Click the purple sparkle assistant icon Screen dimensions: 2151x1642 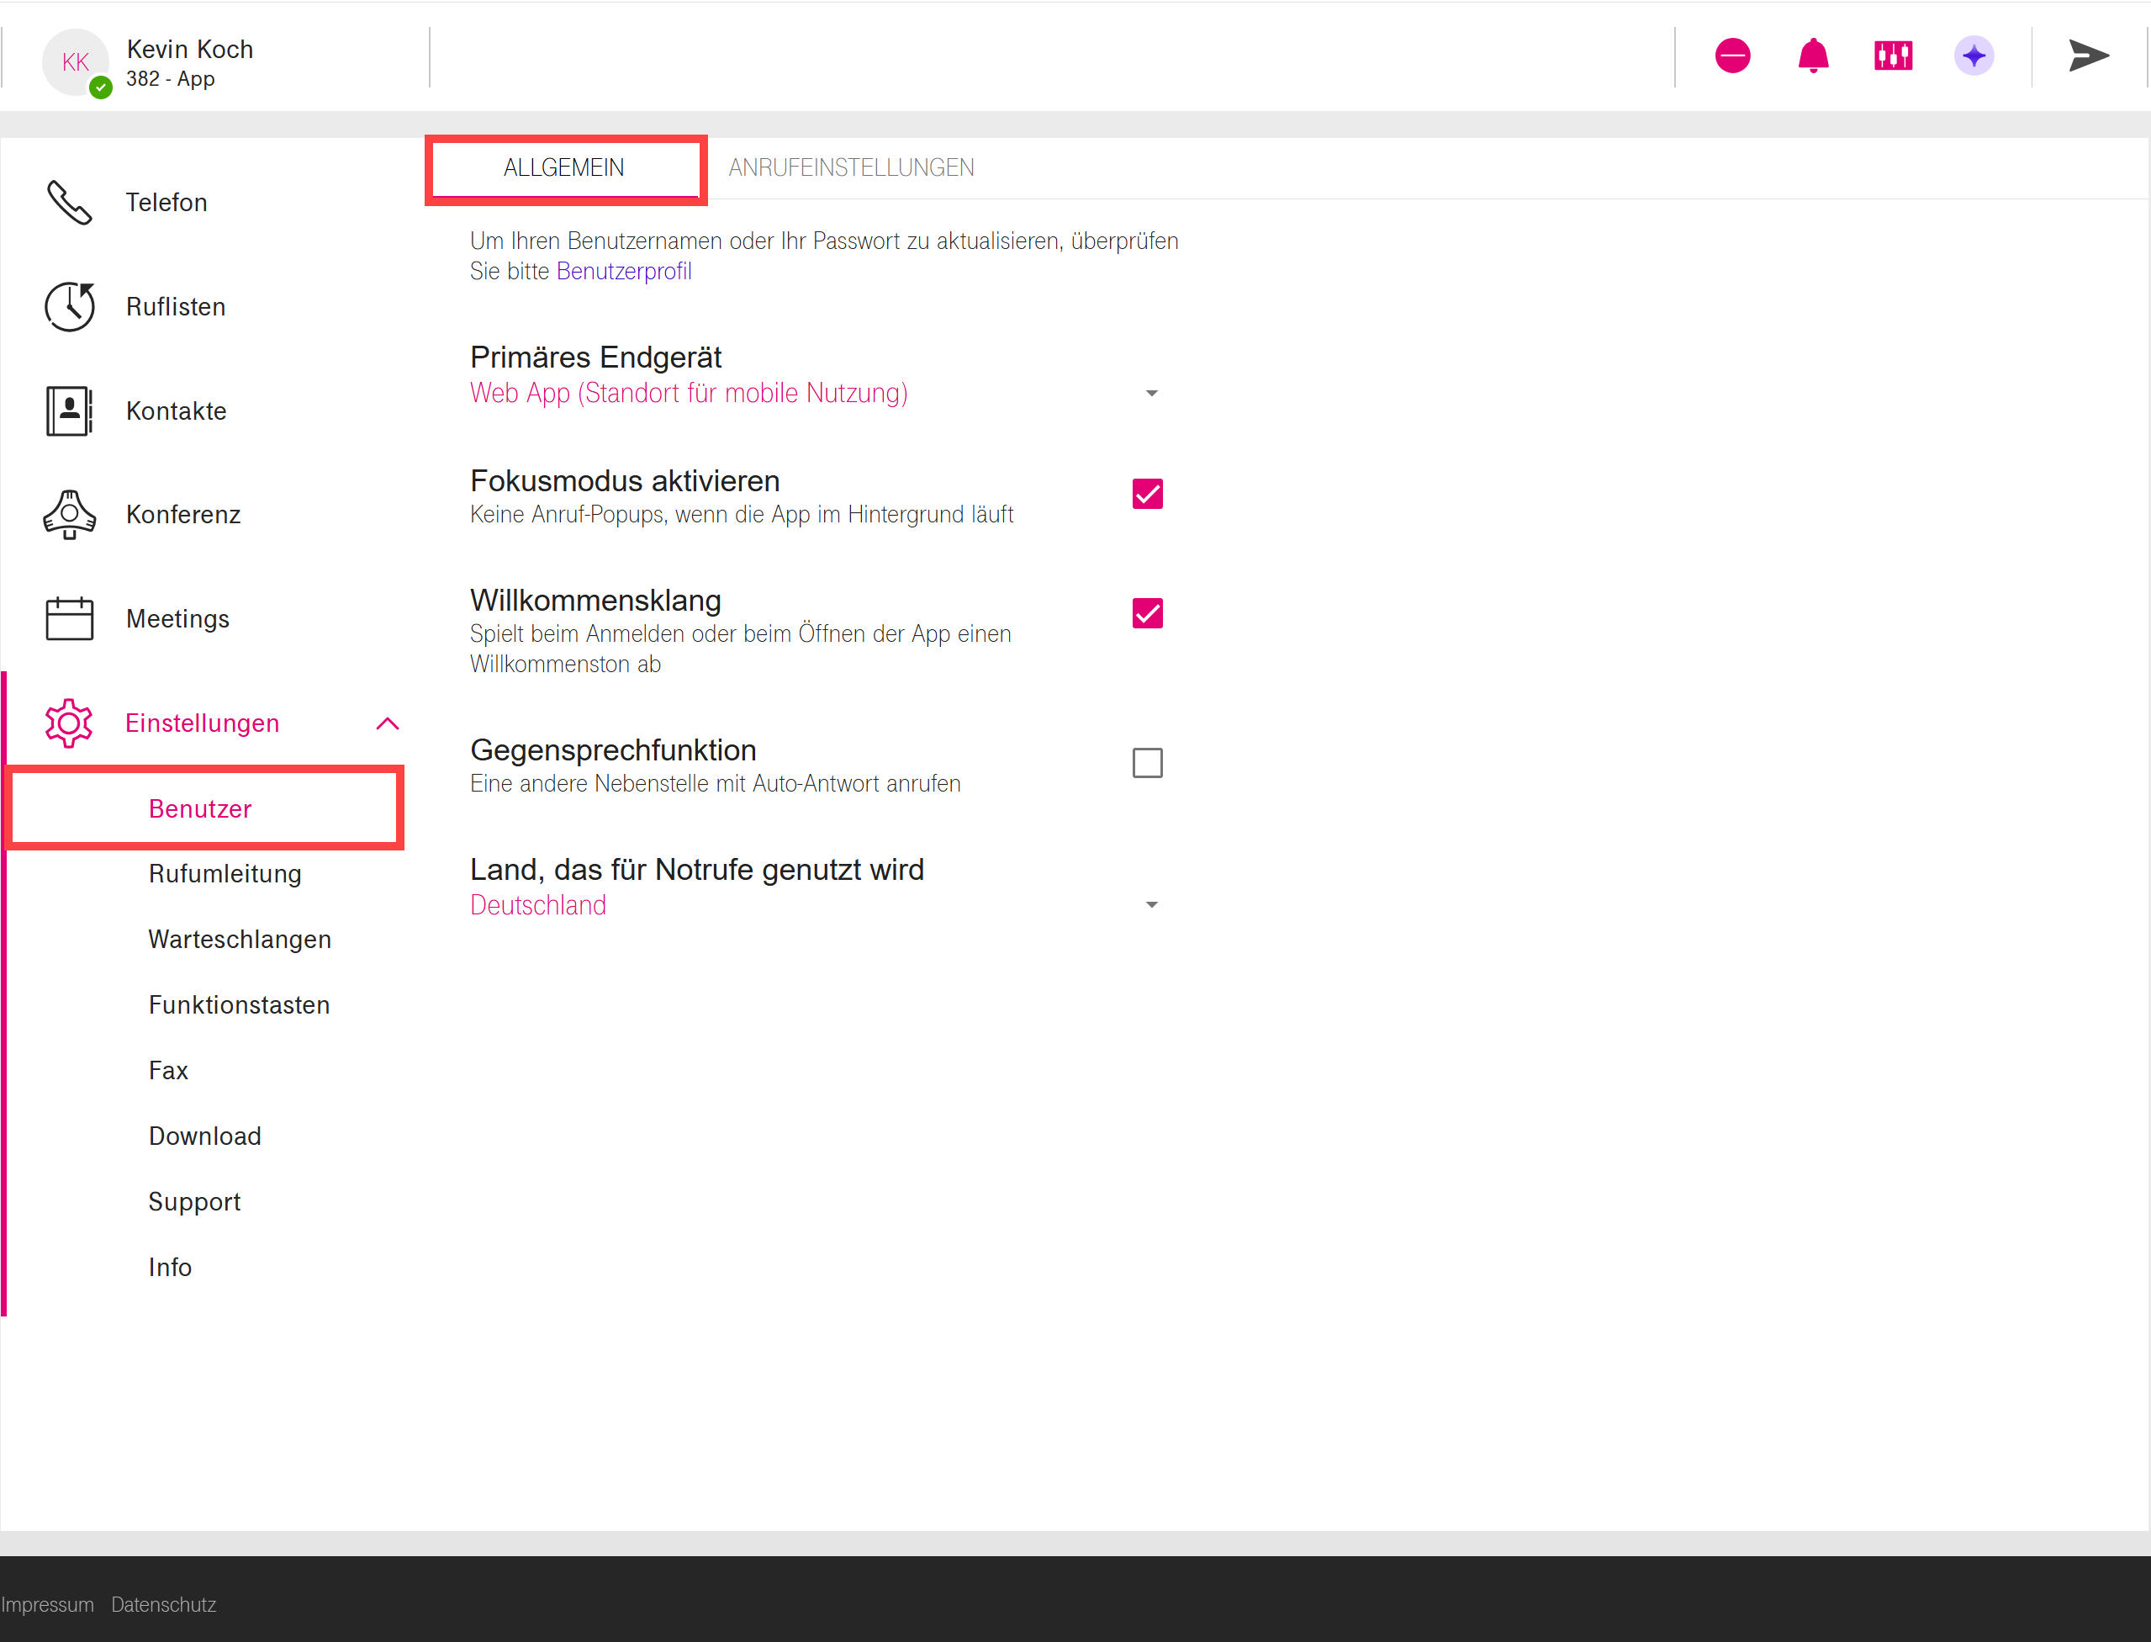1974,56
